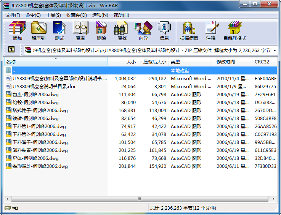Click the horizontal scrollbar thumb

tap(140, 199)
